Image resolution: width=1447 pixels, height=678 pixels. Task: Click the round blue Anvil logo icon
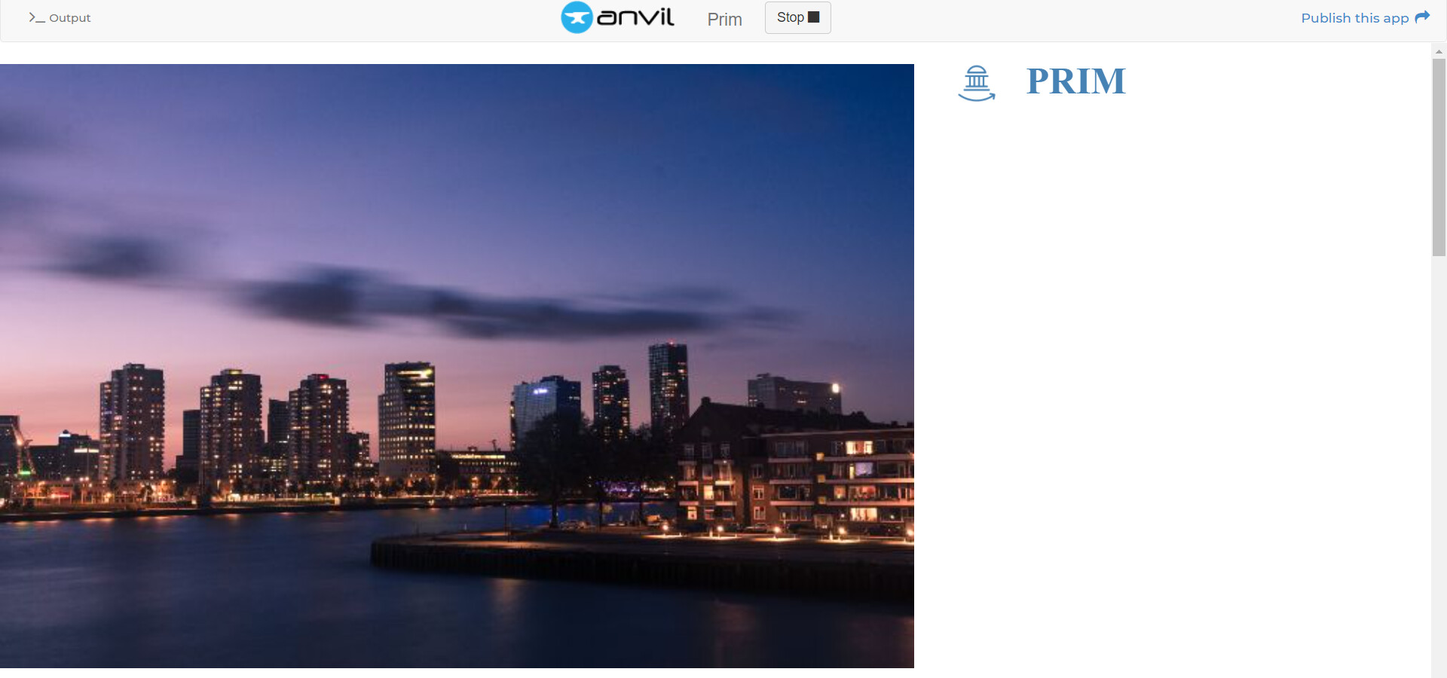point(577,17)
